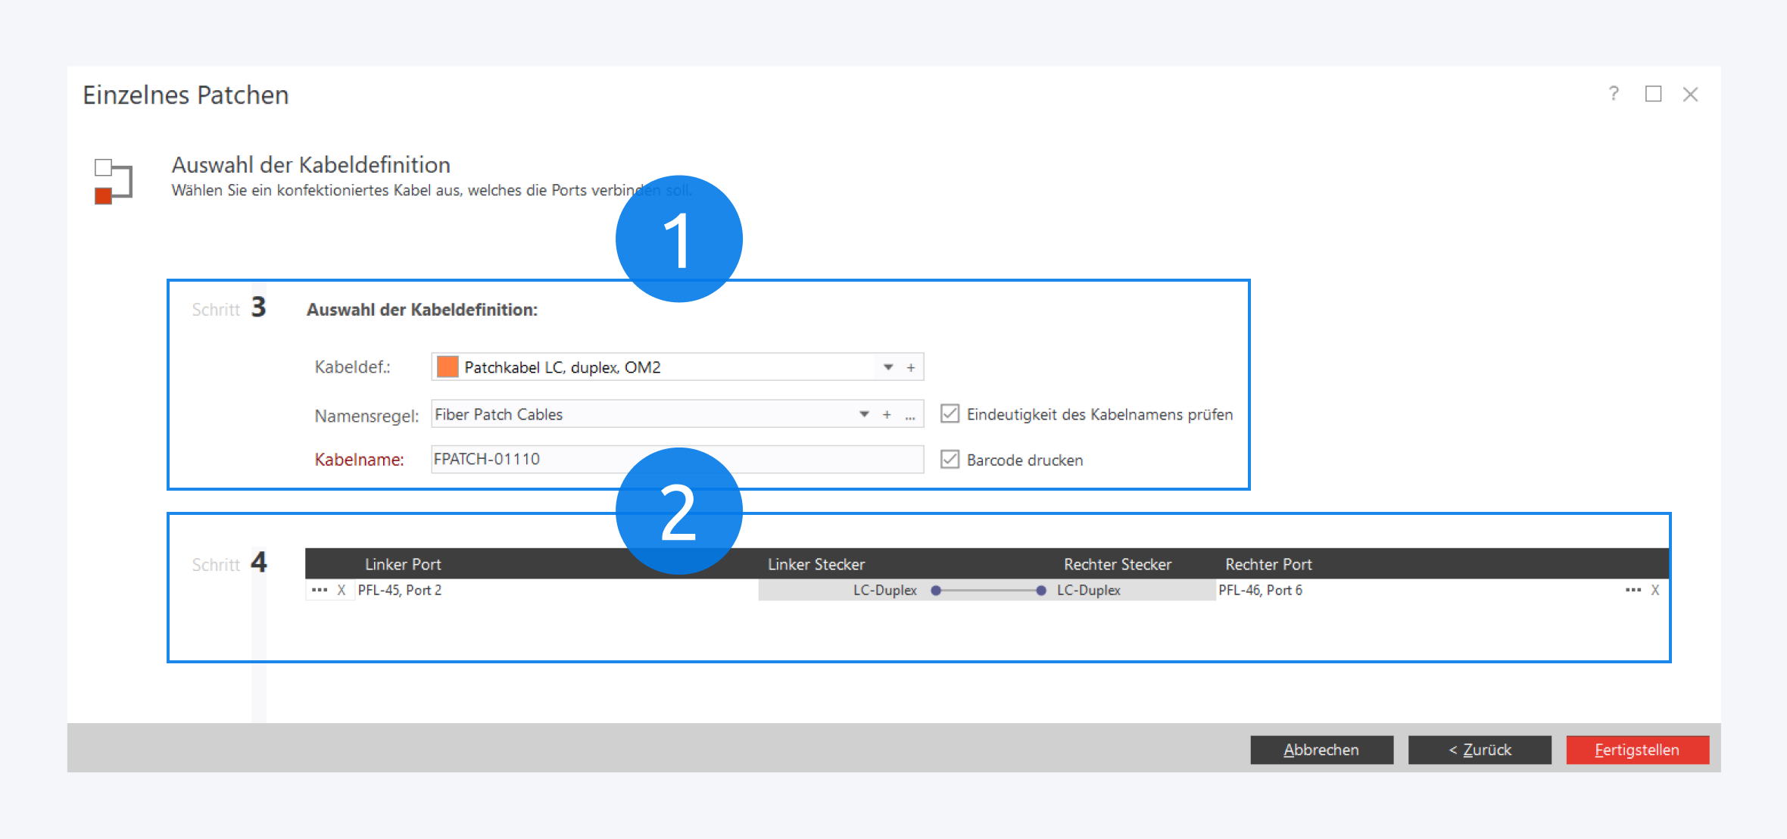The image size is (1787, 839).
Task: Remove right port PFL-46 with X
Action: click(1655, 590)
